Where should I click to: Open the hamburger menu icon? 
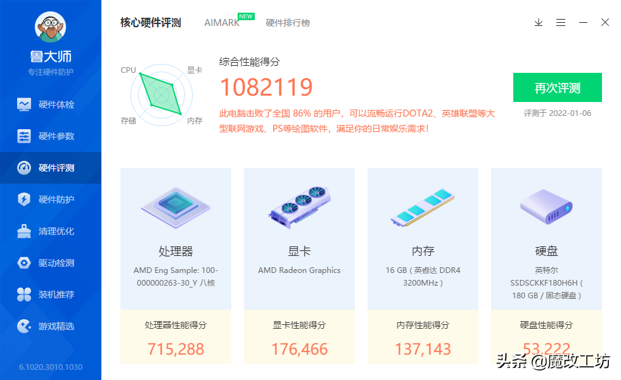(561, 23)
